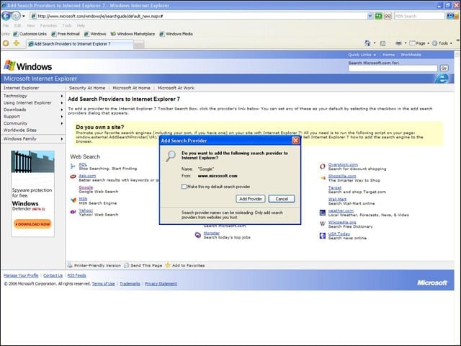Click the Add to Favorites star icon
The width and height of the screenshot is (461, 346).
168,265
